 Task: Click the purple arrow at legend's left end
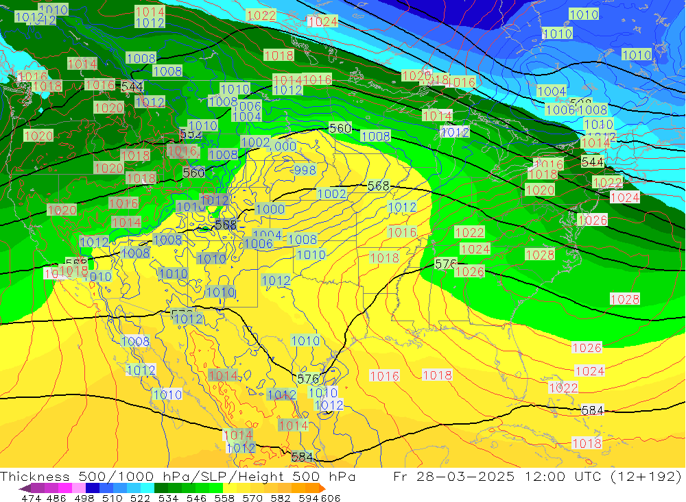[25, 488]
